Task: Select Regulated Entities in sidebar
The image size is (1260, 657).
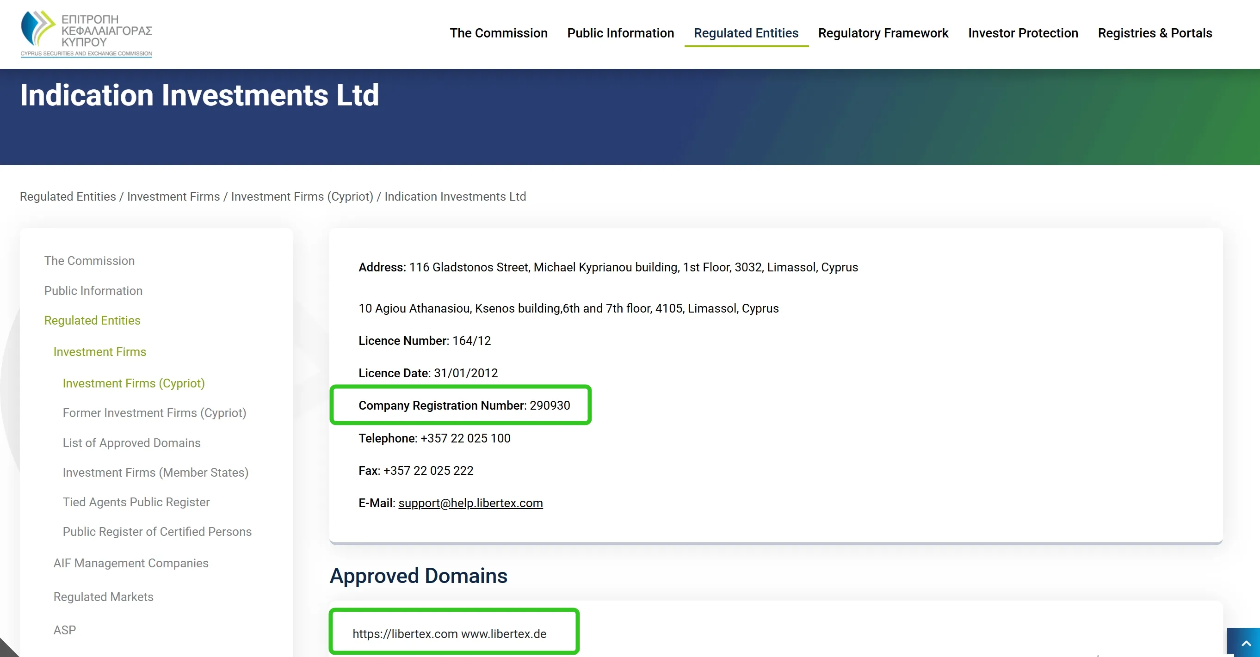Action: [x=92, y=320]
